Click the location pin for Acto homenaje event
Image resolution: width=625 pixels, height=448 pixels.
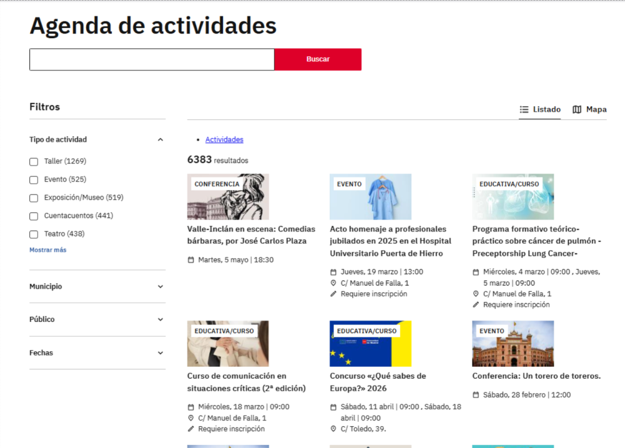pos(332,282)
